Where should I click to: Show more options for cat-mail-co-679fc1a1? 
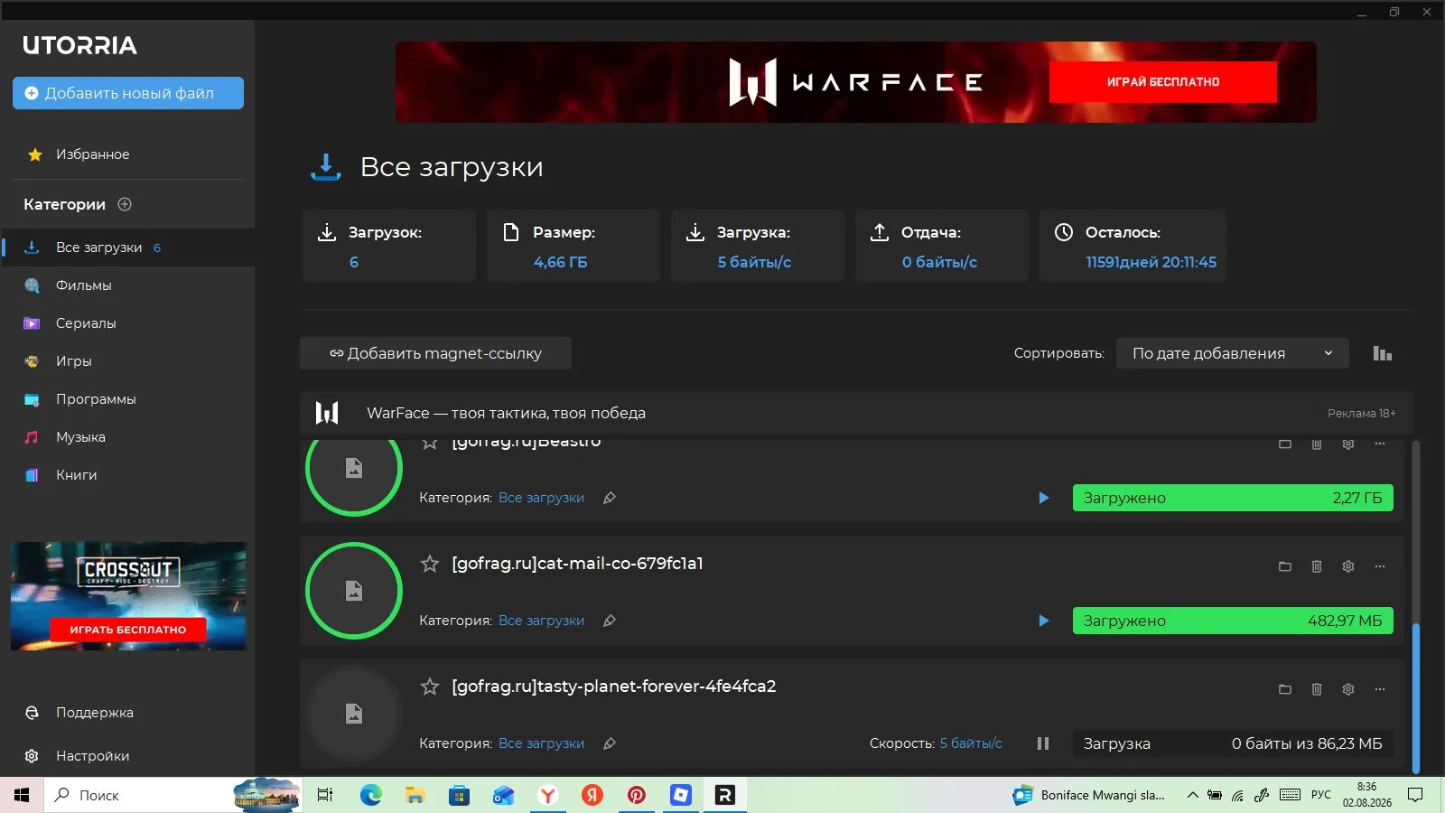point(1380,566)
